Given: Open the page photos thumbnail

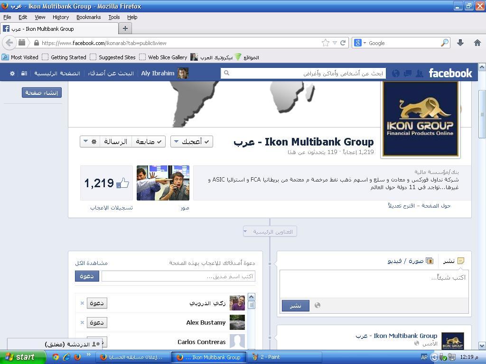Looking at the screenshot, I should point(163,183).
